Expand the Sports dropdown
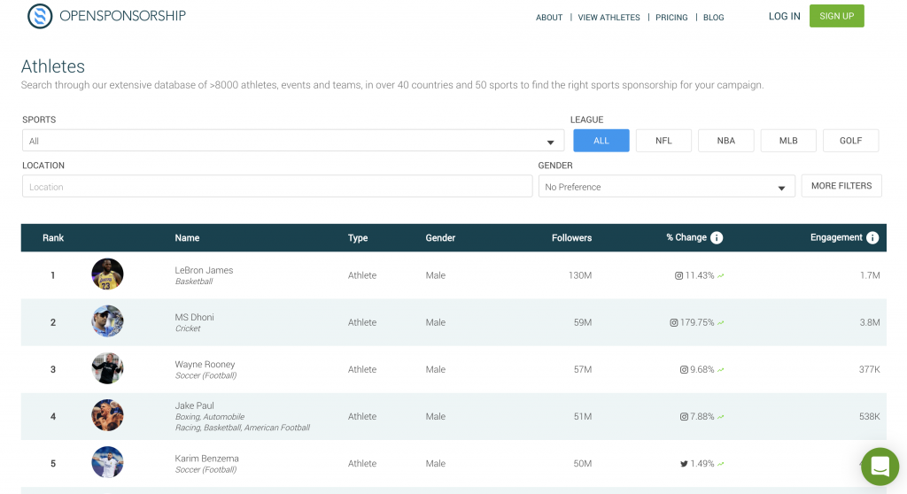Screen dimensions: 907x494 (x=293, y=141)
